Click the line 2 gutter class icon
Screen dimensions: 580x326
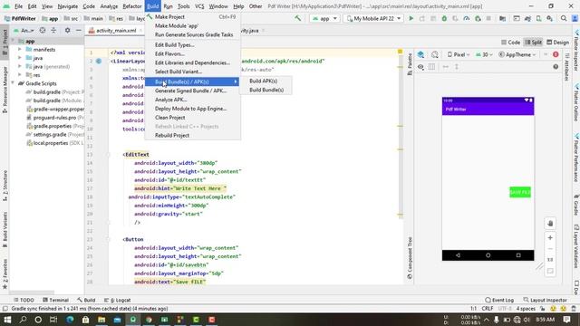click(99, 61)
